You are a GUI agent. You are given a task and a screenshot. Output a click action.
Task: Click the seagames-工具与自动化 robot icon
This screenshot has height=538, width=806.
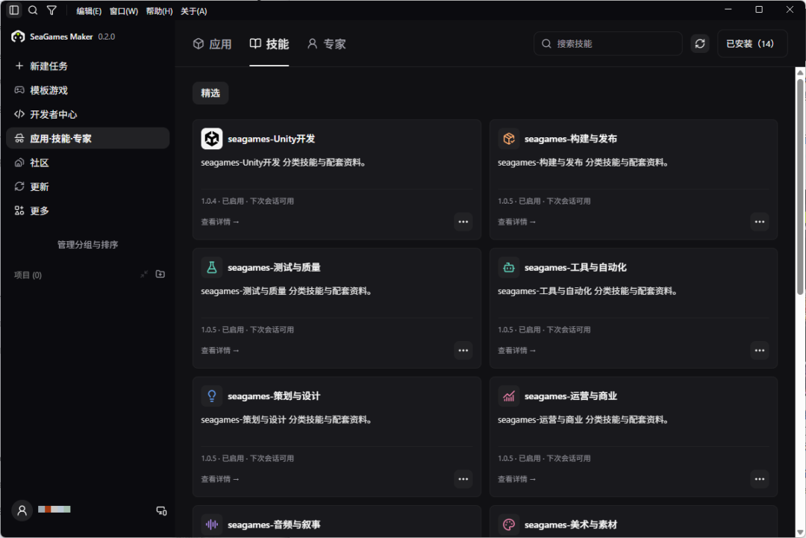click(x=508, y=267)
